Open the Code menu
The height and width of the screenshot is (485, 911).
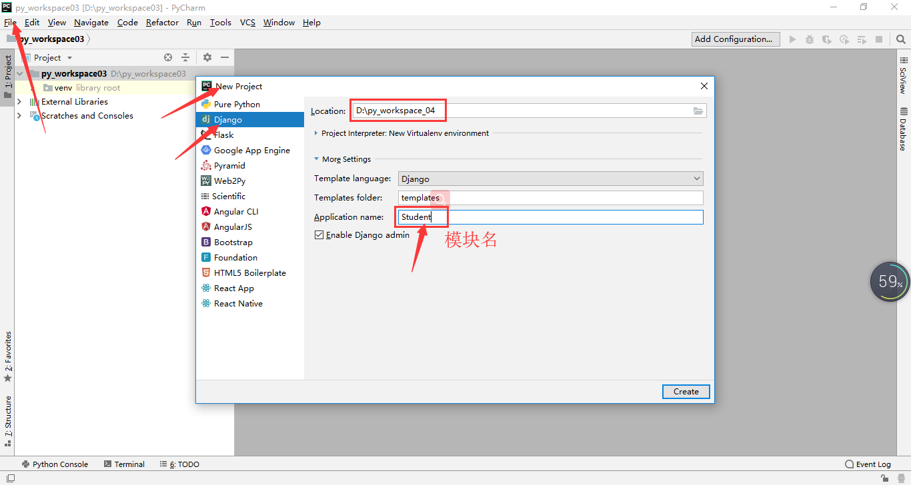click(127, 23)
